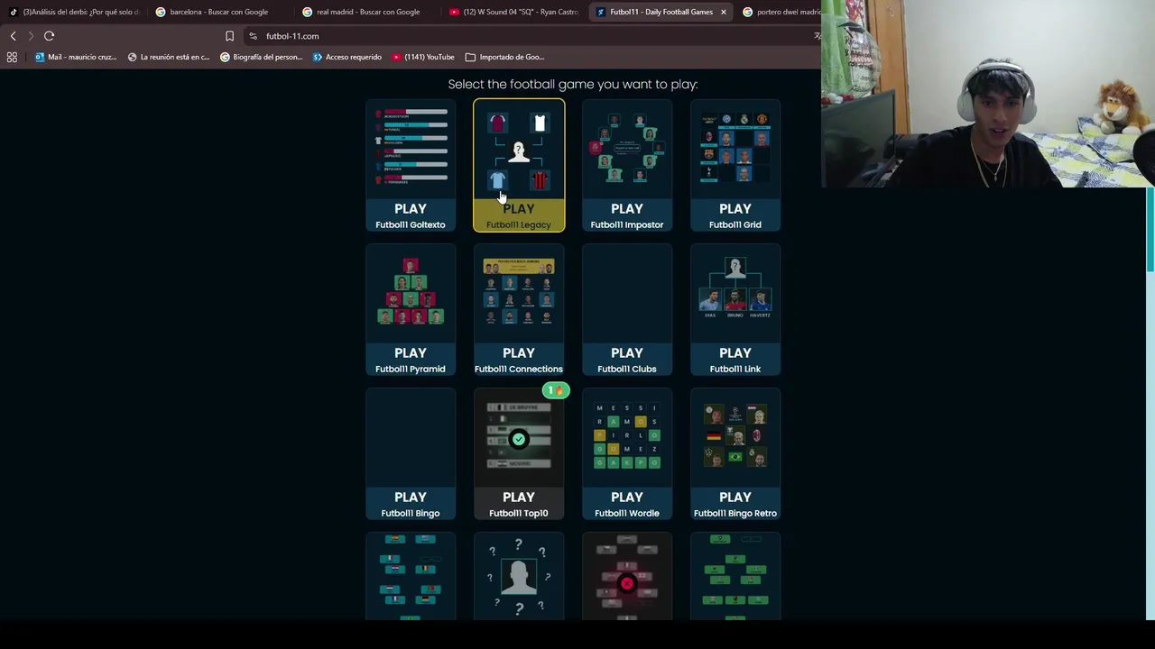Click the page vertical scrollbar
This screenshot has height=649, width=1155.
click(x=1150, y=230)
